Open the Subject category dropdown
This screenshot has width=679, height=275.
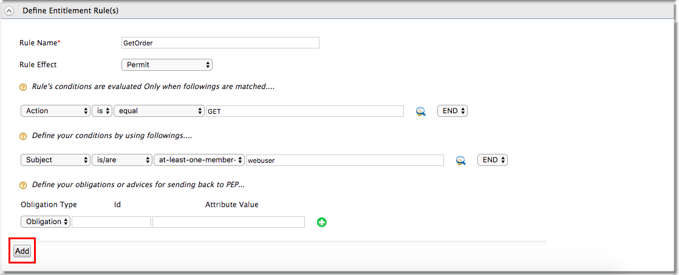click(55, 160)
